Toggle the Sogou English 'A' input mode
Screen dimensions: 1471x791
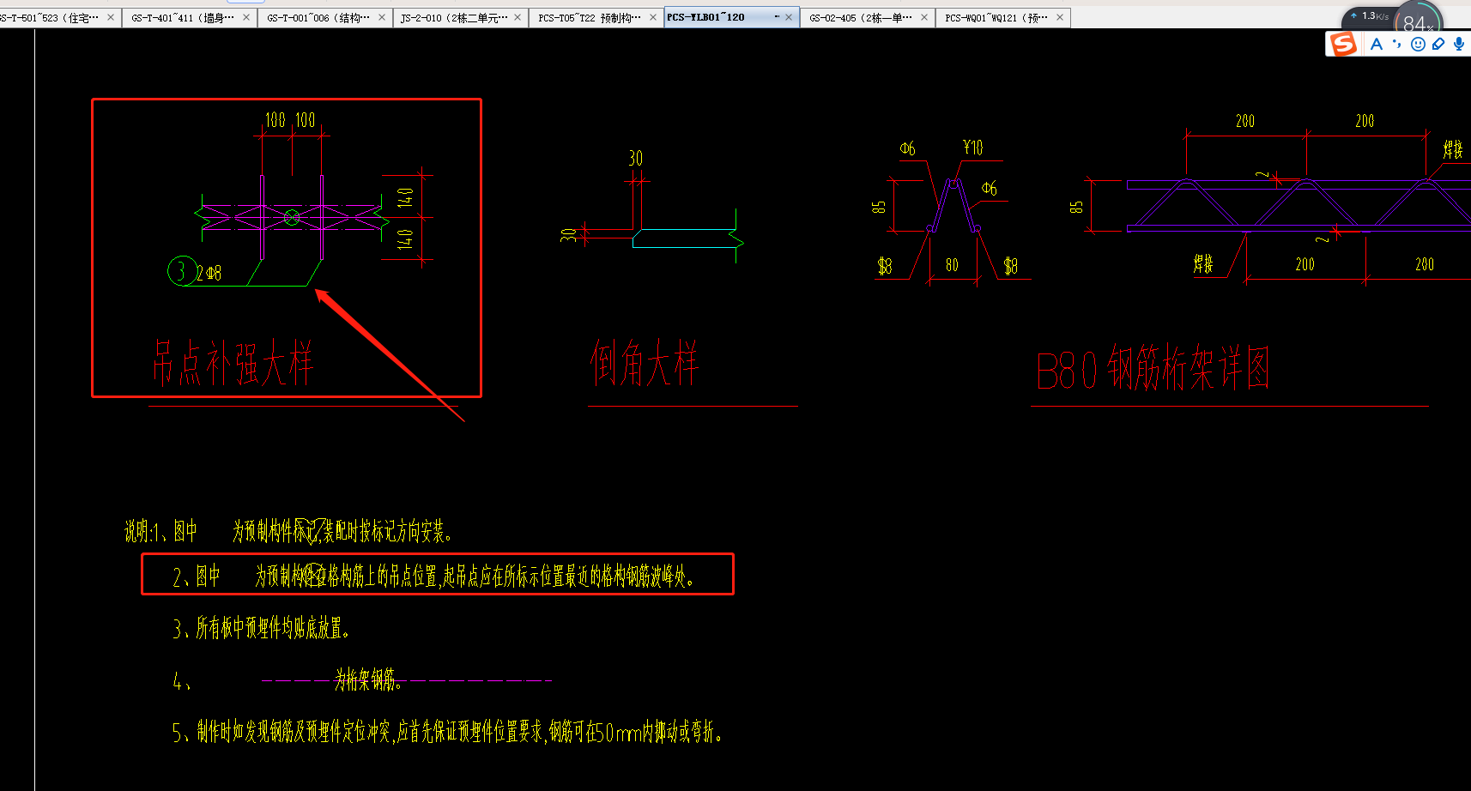1377,44
